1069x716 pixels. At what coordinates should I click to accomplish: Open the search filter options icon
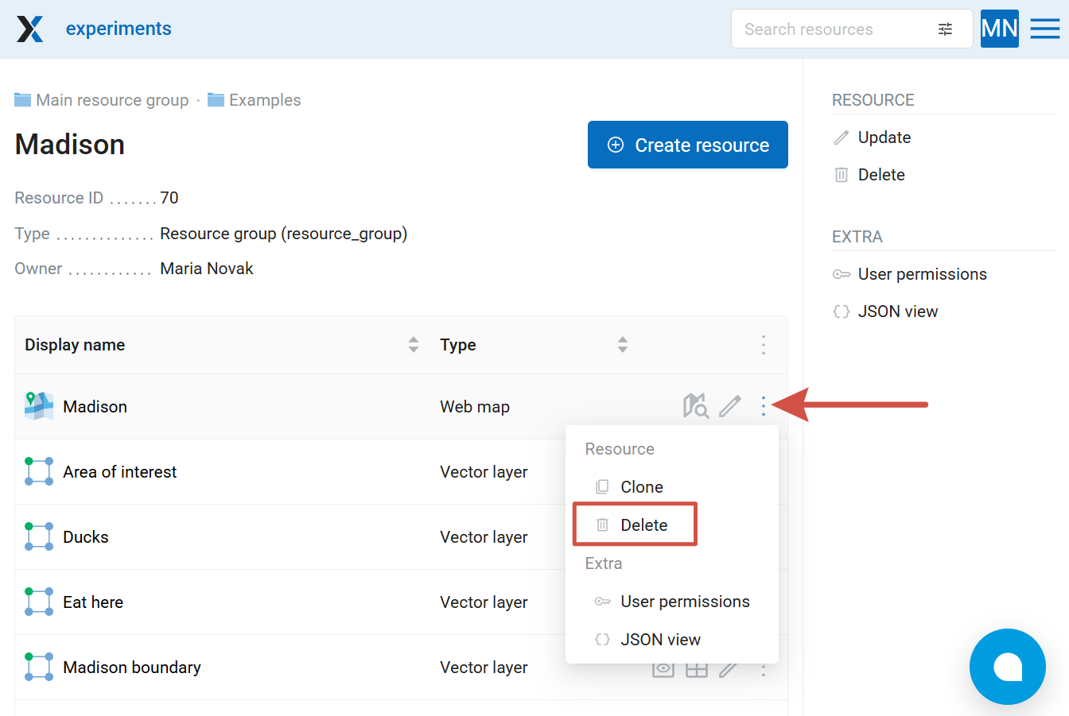tap(945, 29)
